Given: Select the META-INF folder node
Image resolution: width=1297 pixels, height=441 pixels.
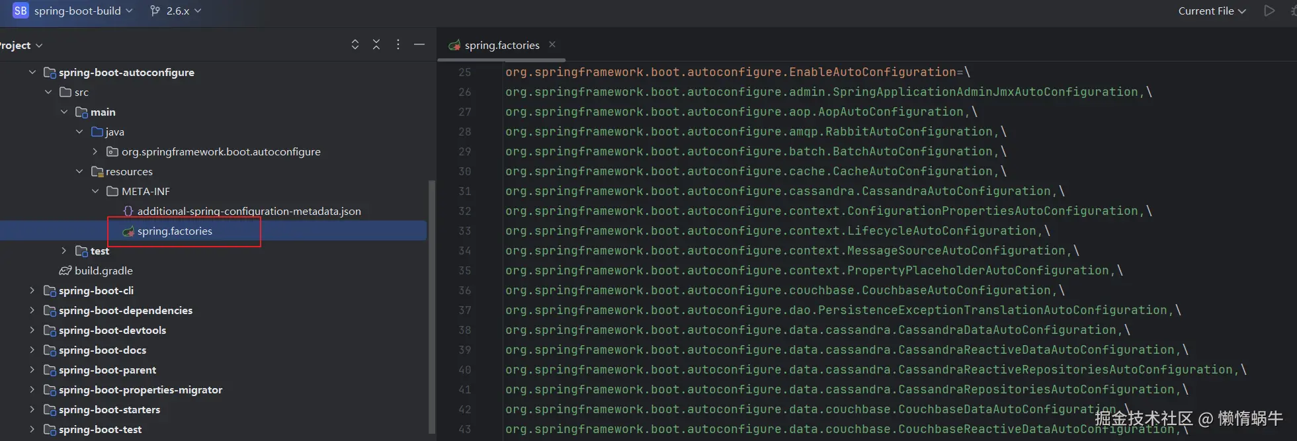Looking at the screenshot, I should [x=146, y=191].
